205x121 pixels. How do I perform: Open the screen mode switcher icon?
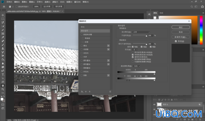(x=3, y=108)
